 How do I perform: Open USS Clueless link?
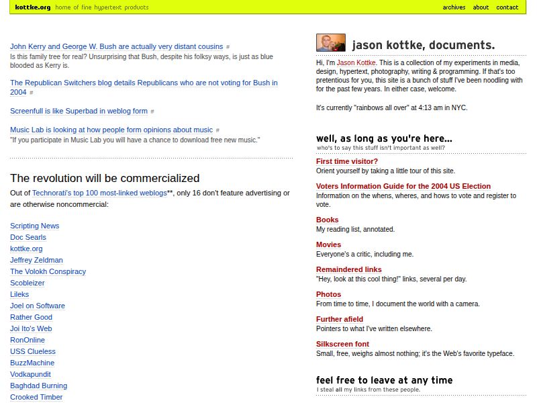click(32, 351)
